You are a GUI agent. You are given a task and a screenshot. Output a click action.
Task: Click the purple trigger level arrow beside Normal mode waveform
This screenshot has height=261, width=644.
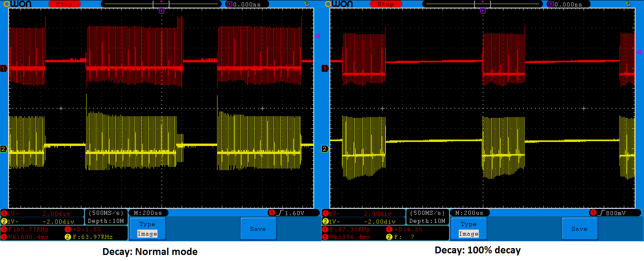tap(317, 36)
